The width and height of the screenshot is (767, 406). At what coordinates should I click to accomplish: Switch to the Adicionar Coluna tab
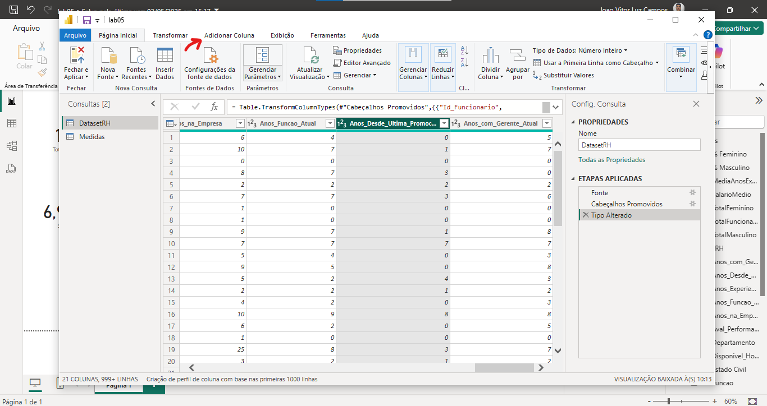coord(229,35)
